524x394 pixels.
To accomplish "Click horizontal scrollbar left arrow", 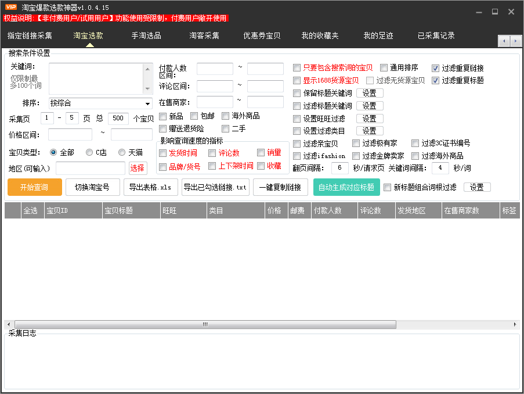I will [9, 324].
